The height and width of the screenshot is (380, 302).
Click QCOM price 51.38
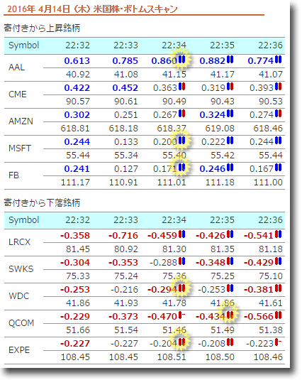tap(271, 330)
